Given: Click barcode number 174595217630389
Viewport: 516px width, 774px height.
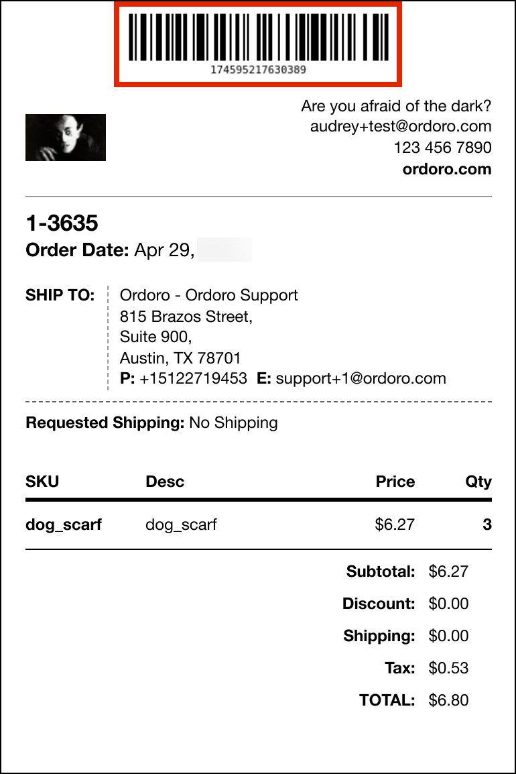Looking at the screenshot, I should click(259, 70).
